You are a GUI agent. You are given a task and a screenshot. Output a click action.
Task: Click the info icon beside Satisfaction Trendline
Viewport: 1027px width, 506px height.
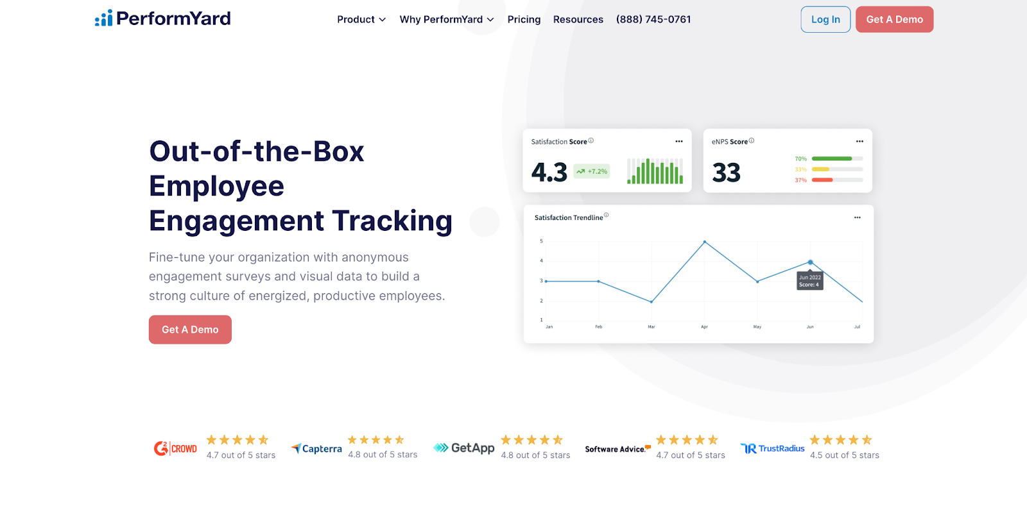click(x=606, y=215)
